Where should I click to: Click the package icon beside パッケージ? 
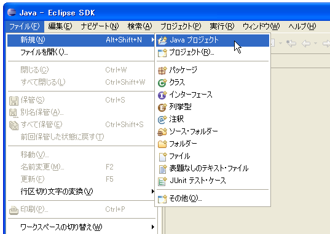click(162, 71)
